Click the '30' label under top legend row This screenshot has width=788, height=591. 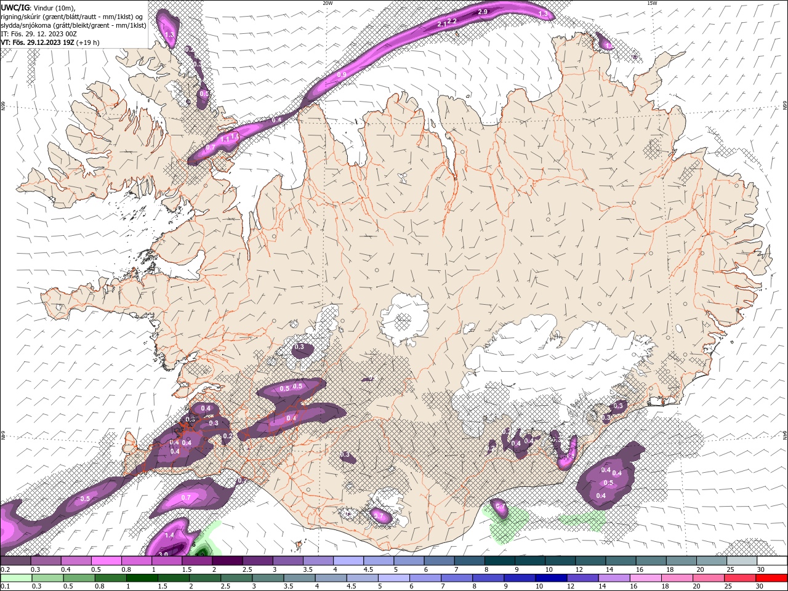coord(761,569)
